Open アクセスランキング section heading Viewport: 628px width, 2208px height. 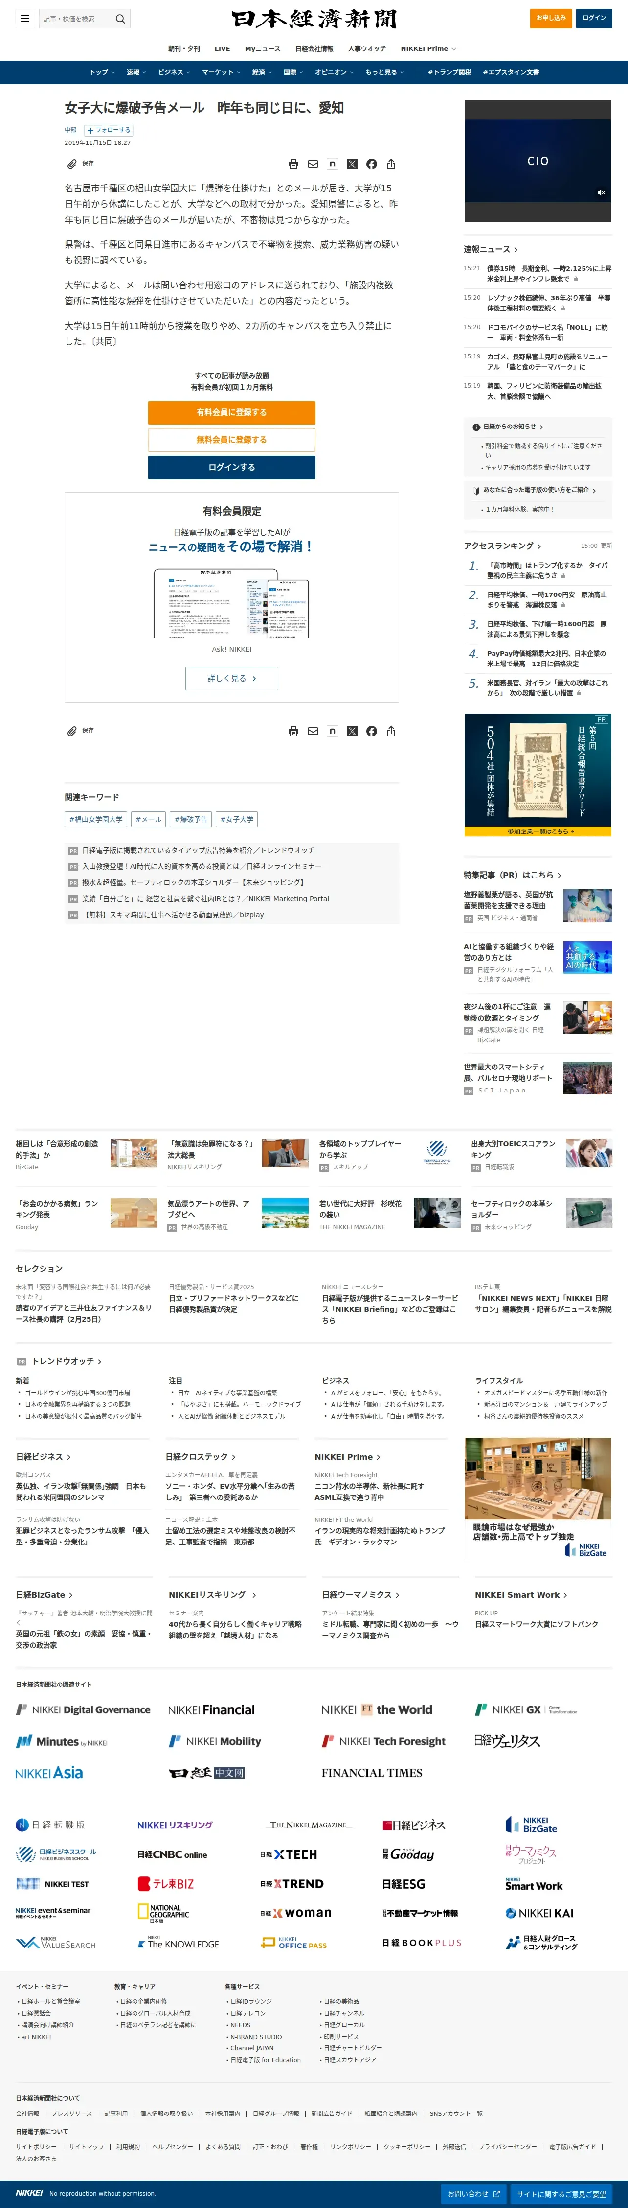click(x=502, y=546)
